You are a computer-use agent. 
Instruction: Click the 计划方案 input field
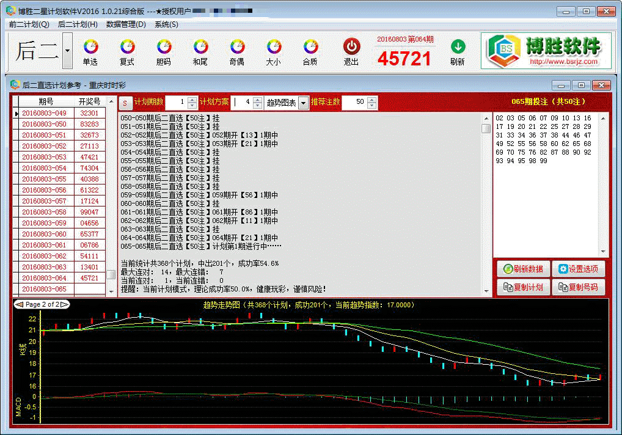point(242,103)
